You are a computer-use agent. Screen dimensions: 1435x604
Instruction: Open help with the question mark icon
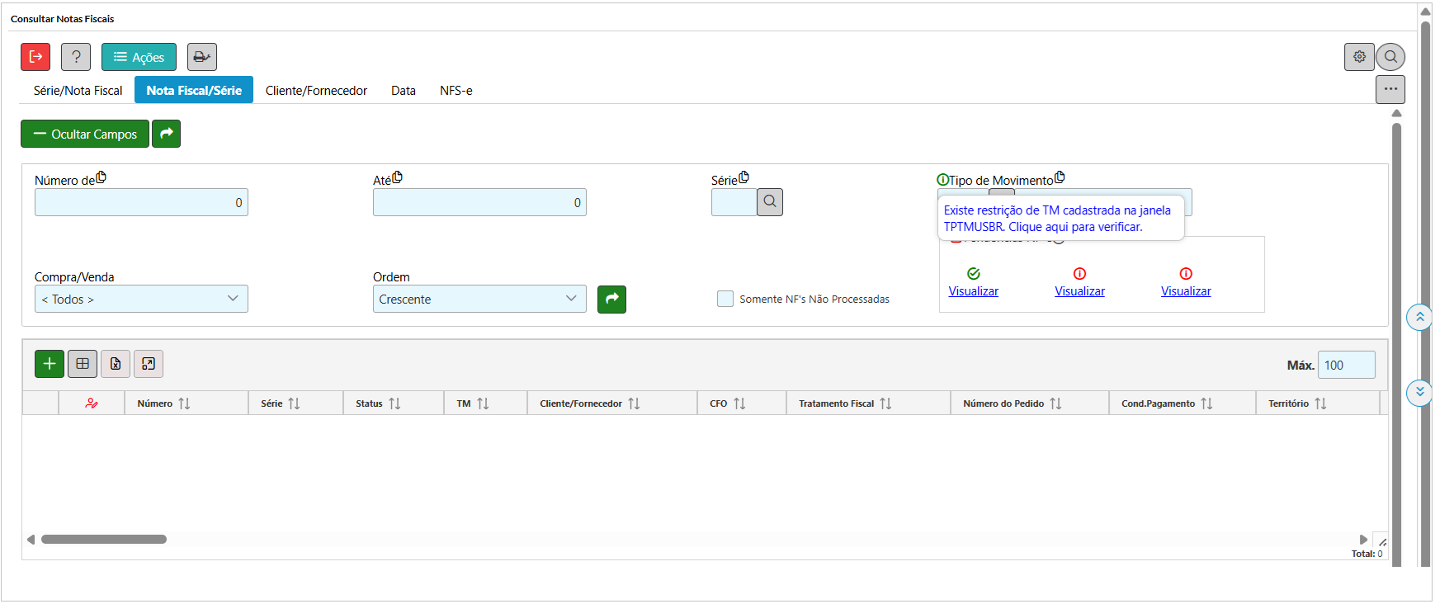pyautogui.click(x=76, y=57)
